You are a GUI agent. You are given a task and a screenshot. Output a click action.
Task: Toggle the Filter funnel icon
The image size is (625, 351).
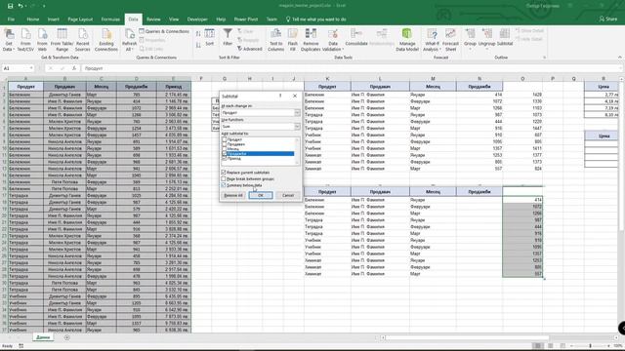(x=228, y=34)
